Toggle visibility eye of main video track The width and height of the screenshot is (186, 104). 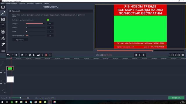1,83
